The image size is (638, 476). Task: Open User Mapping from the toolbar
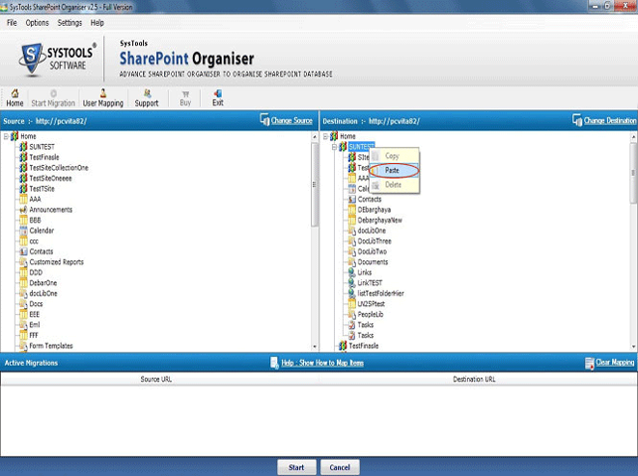[103, 98]
